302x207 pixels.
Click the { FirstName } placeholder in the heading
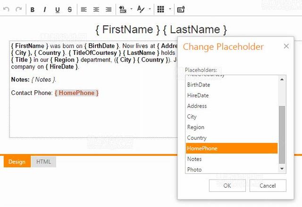pyautogui.click(x=128, y=29)
